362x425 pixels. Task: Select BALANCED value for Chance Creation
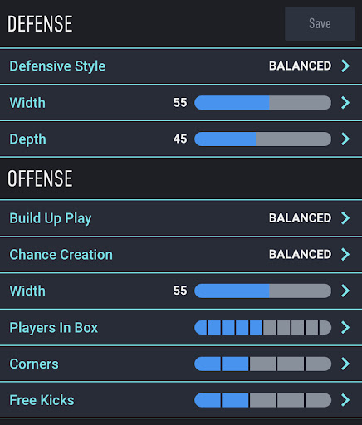pos(300,254)
